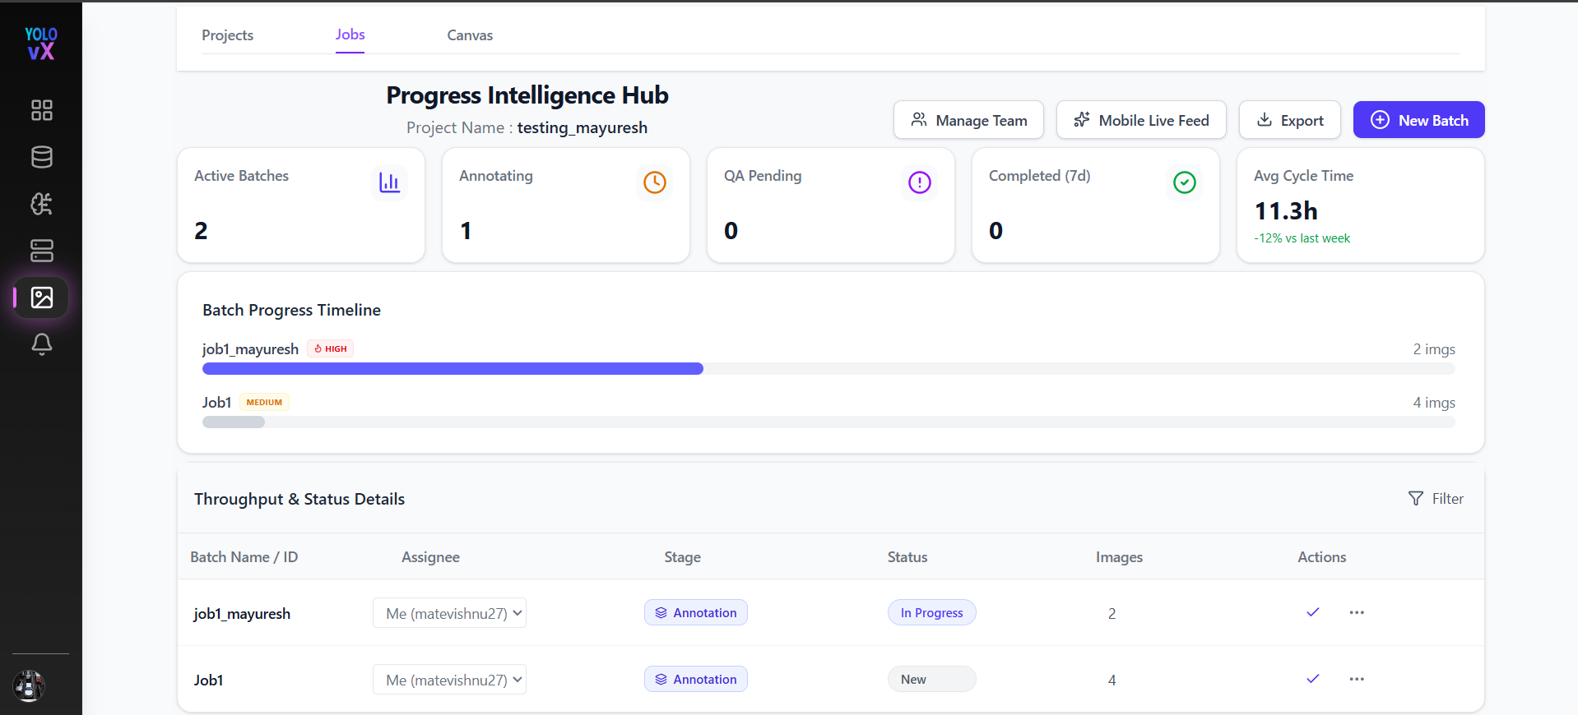Click the Actions column header
Image resolution: width=1578 pixels, height=715 pixels.
click(1322, 557)
